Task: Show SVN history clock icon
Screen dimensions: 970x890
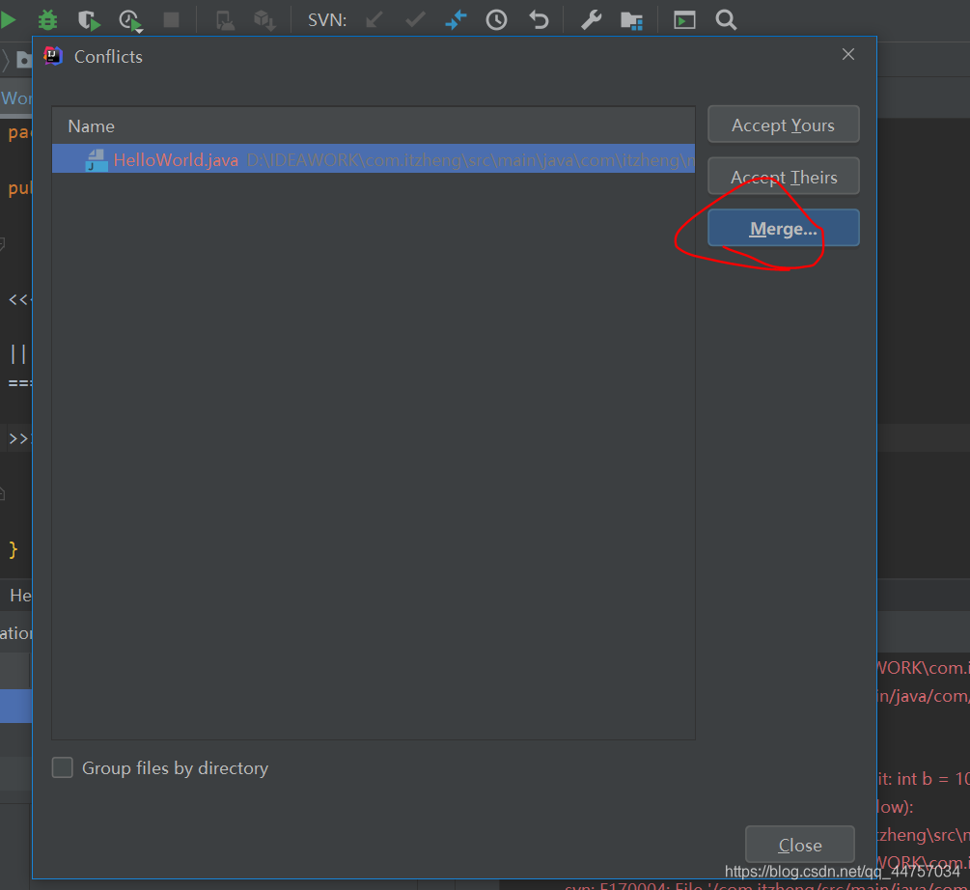Action: pyautogui.click(x=497, y=19)
